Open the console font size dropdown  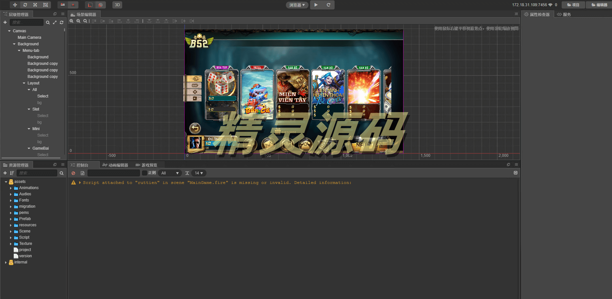tap(199, 173)
